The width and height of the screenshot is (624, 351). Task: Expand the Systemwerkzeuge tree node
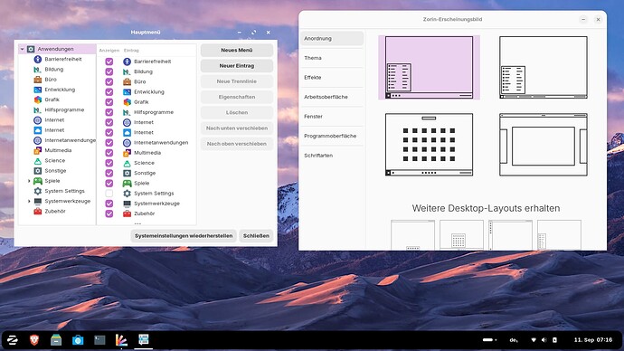[29, 201]
